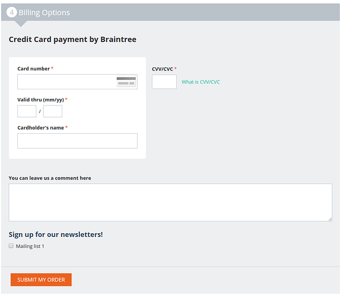Focus the Card number input field

pos(78,82)
